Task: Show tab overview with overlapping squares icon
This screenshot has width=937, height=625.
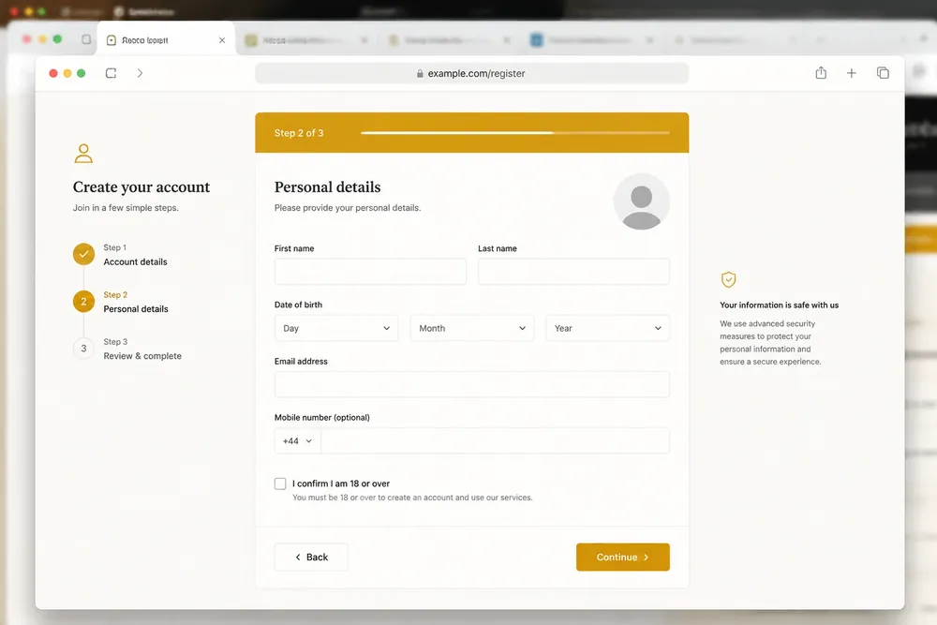Action: tap(883, 73)
